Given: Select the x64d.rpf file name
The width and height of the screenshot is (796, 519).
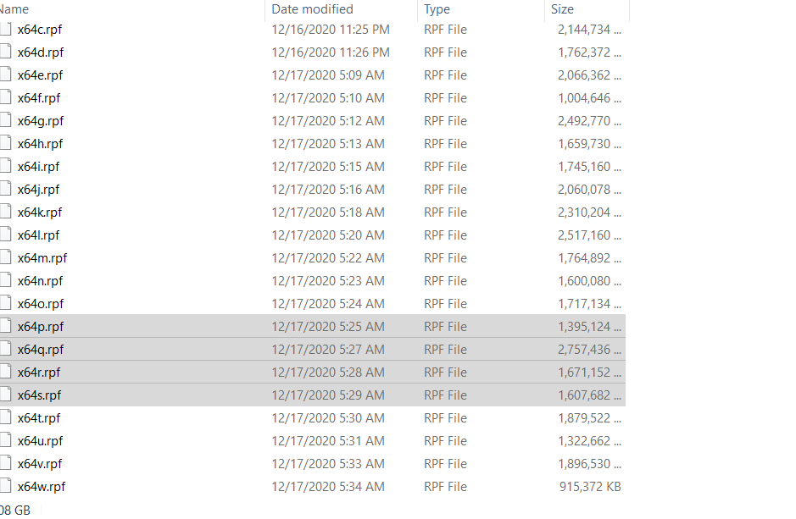Looking at the screenshot, I should coord(41,52).
